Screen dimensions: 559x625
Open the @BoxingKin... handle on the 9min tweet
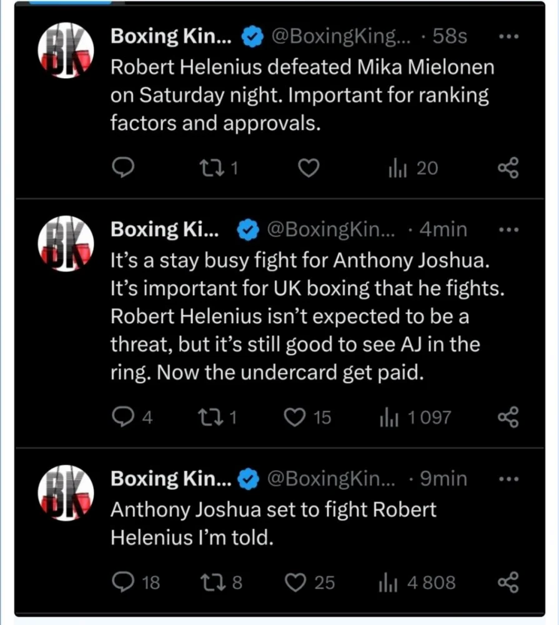331,479
